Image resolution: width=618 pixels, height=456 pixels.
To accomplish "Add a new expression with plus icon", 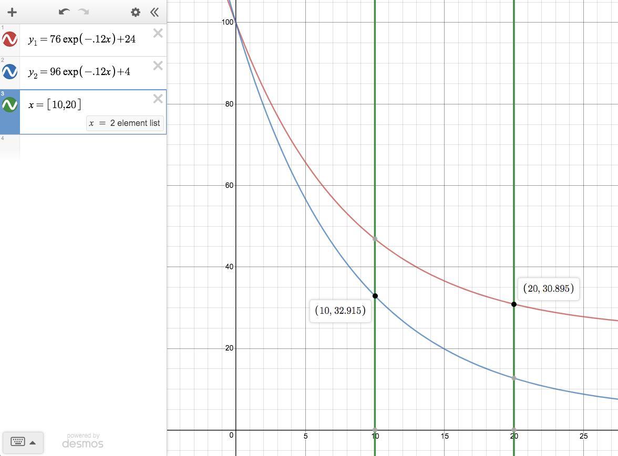I will (x=12, y=12).
